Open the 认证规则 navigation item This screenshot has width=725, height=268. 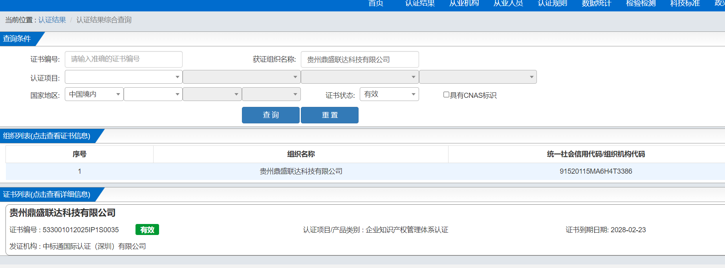[553, 4]
